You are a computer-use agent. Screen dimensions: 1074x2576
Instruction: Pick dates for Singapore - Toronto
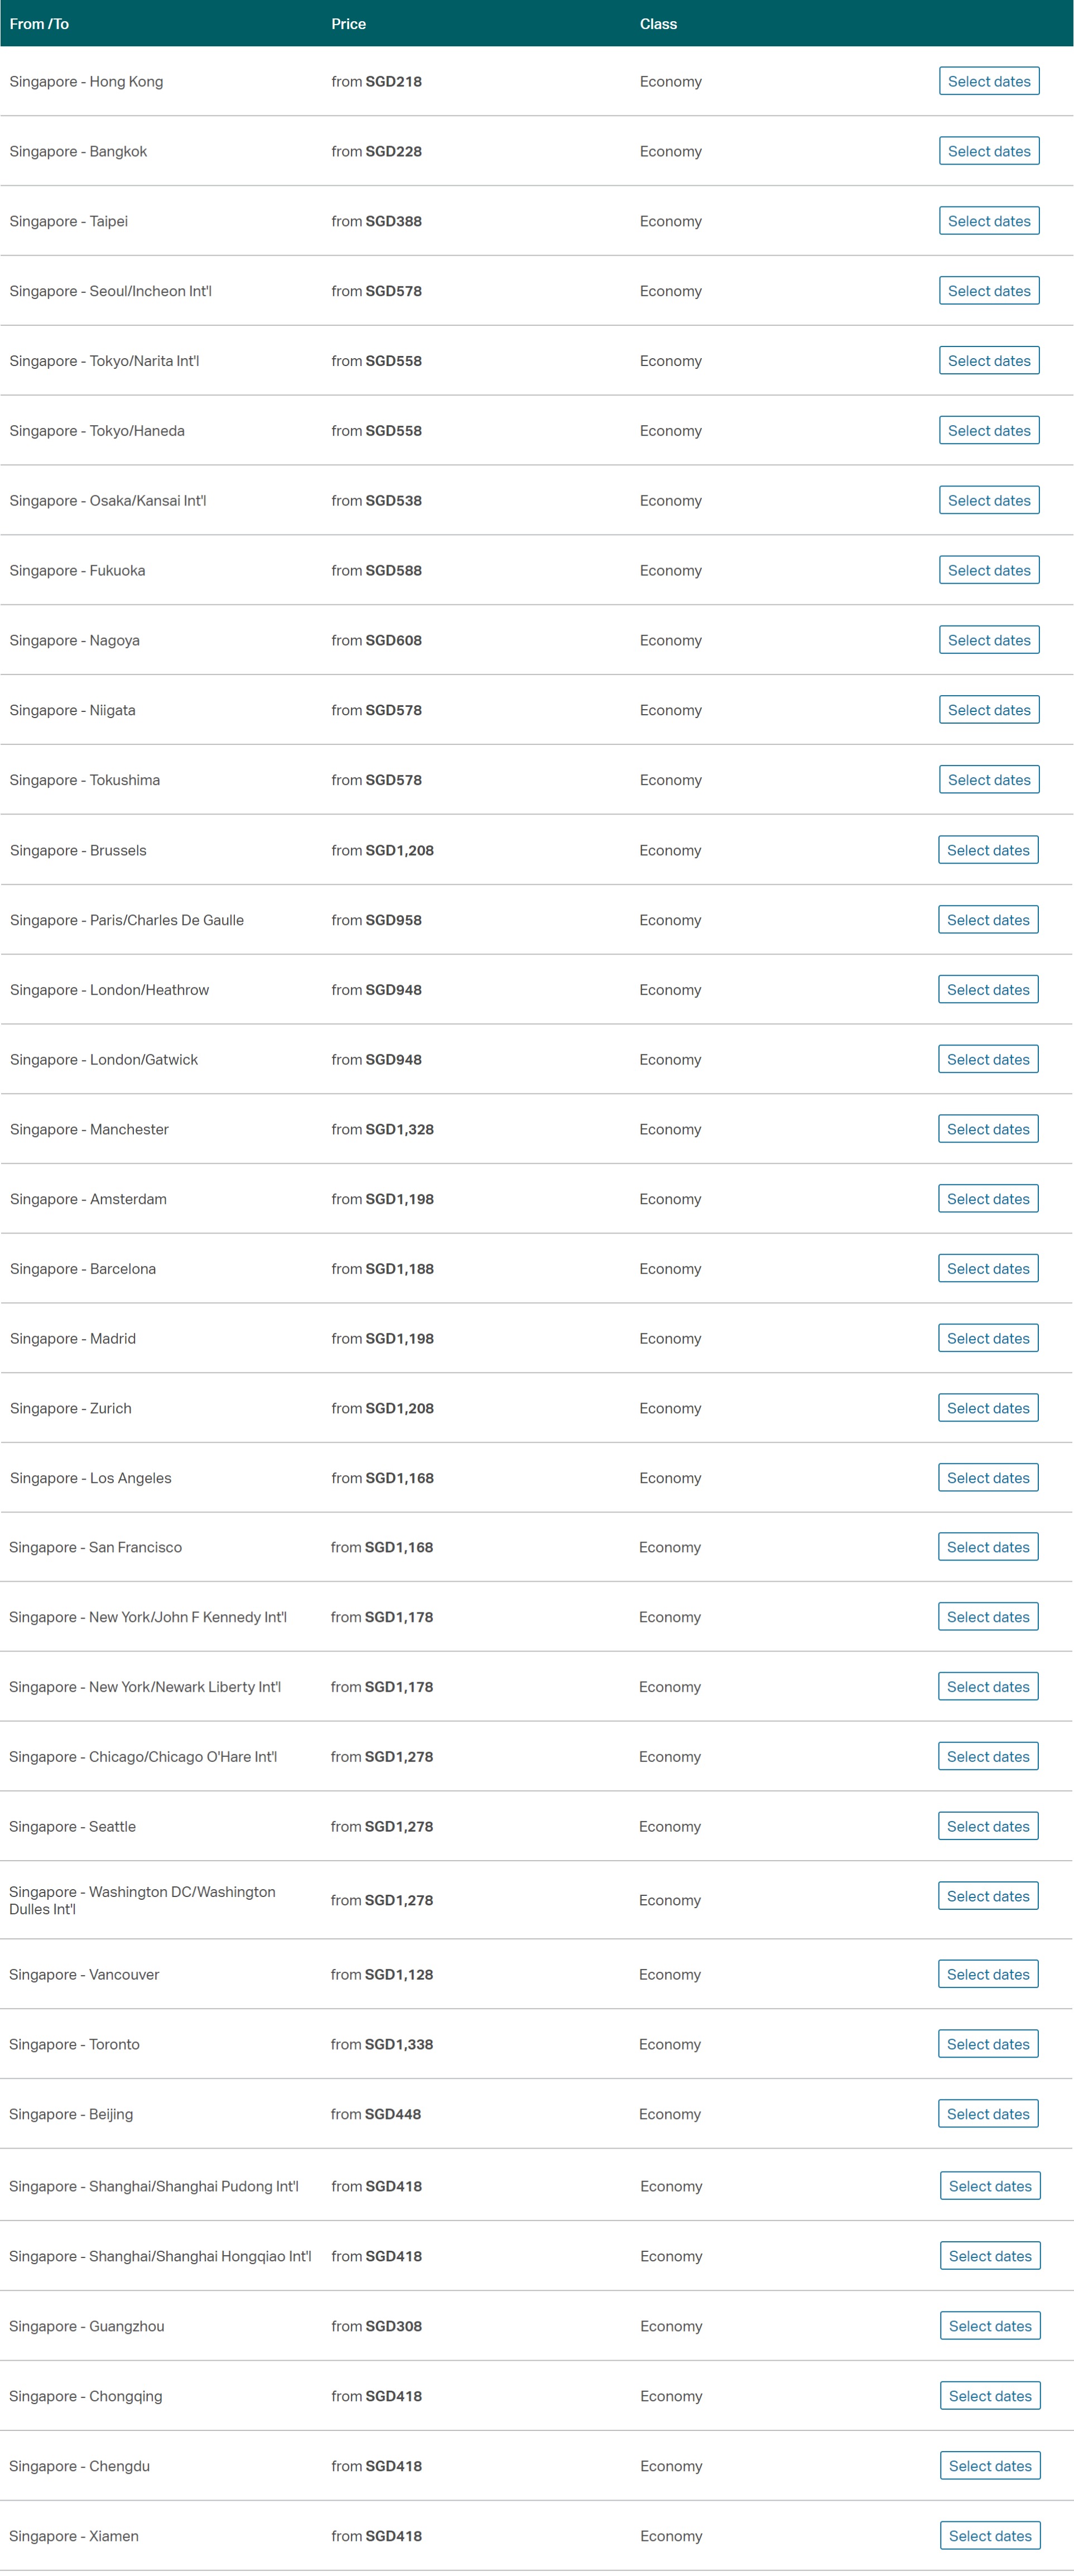(988, 2044)
